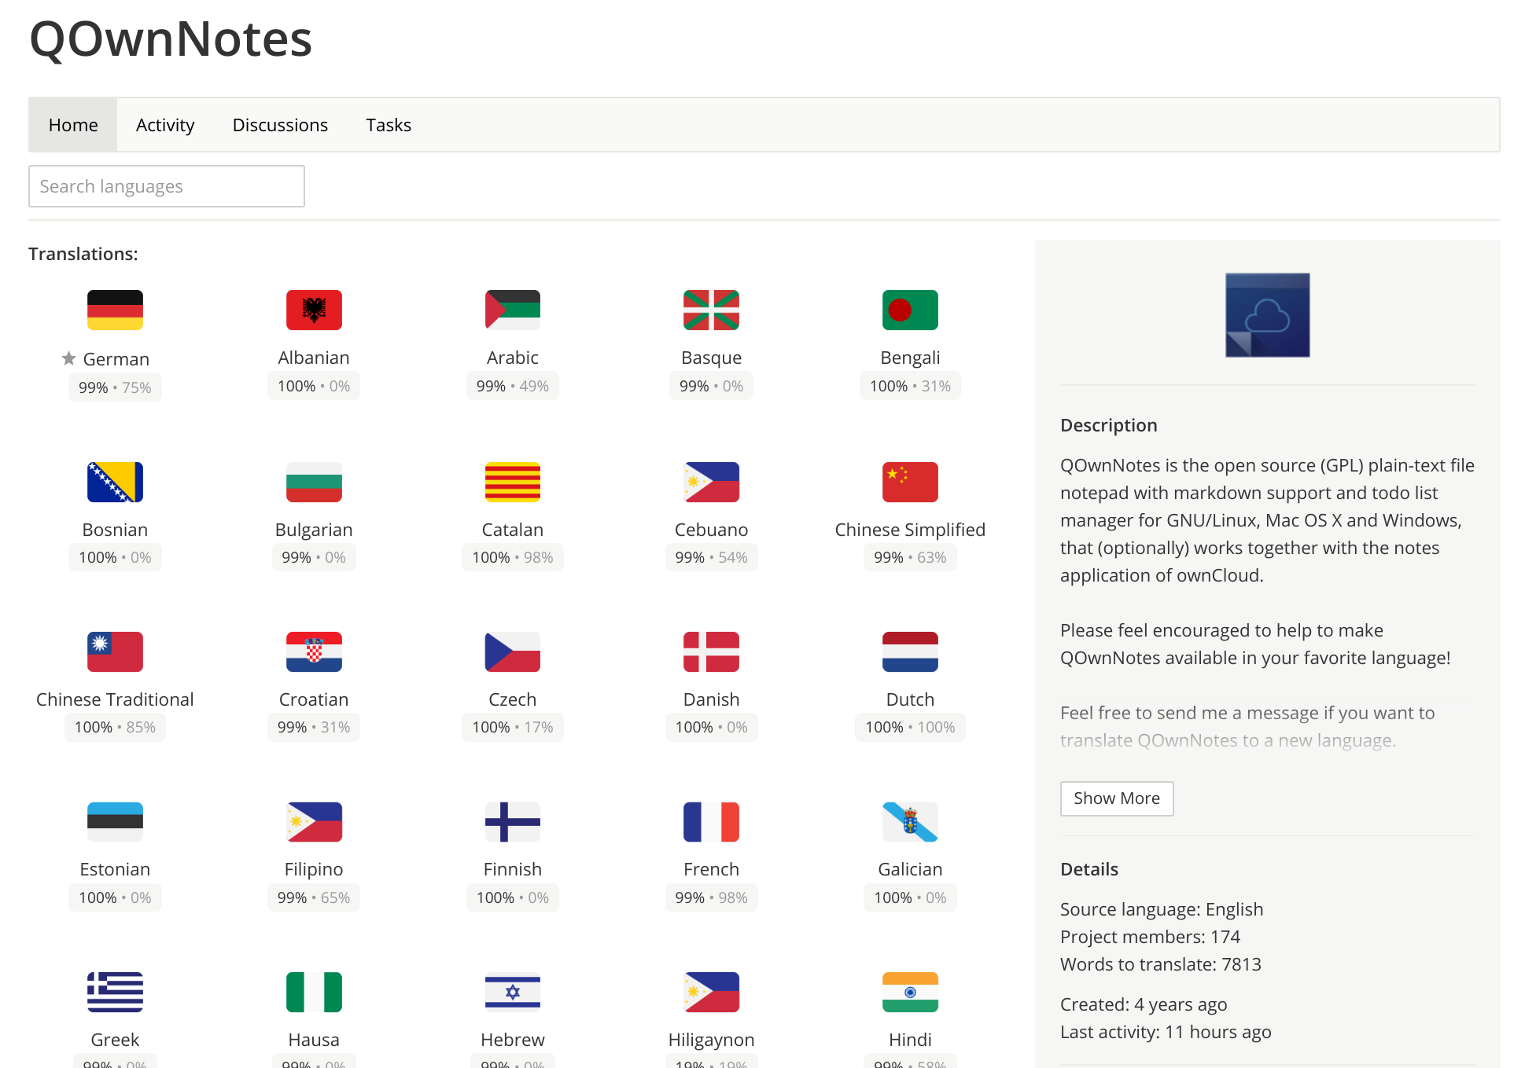Click the Danish flag icon
Screen dimensions: 1525x1068
click(711, 651)
